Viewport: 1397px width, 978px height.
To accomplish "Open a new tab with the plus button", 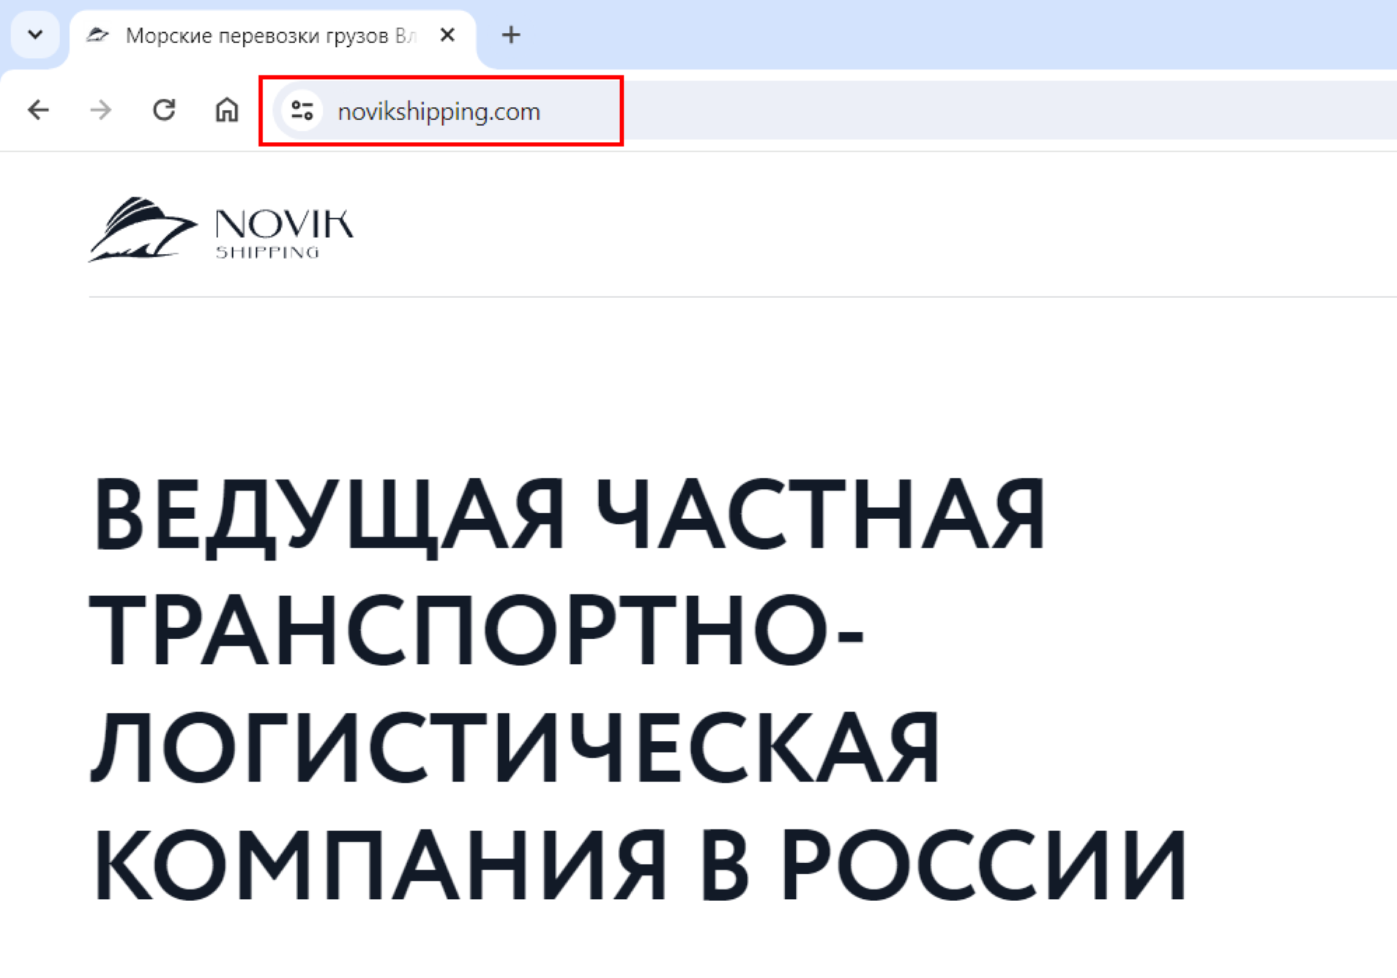I will coord(510,35).
